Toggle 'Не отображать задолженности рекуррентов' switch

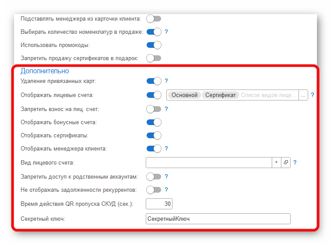pos(154,190)
